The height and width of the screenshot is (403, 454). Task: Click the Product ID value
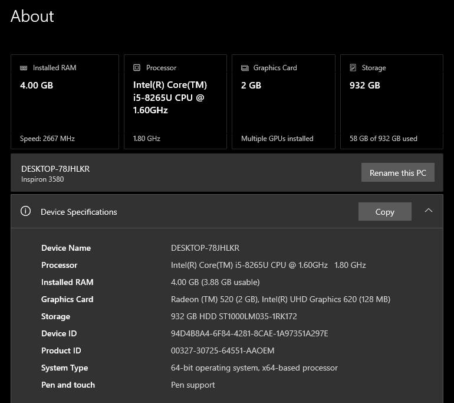pyautogui.click(x=222, y=350)
